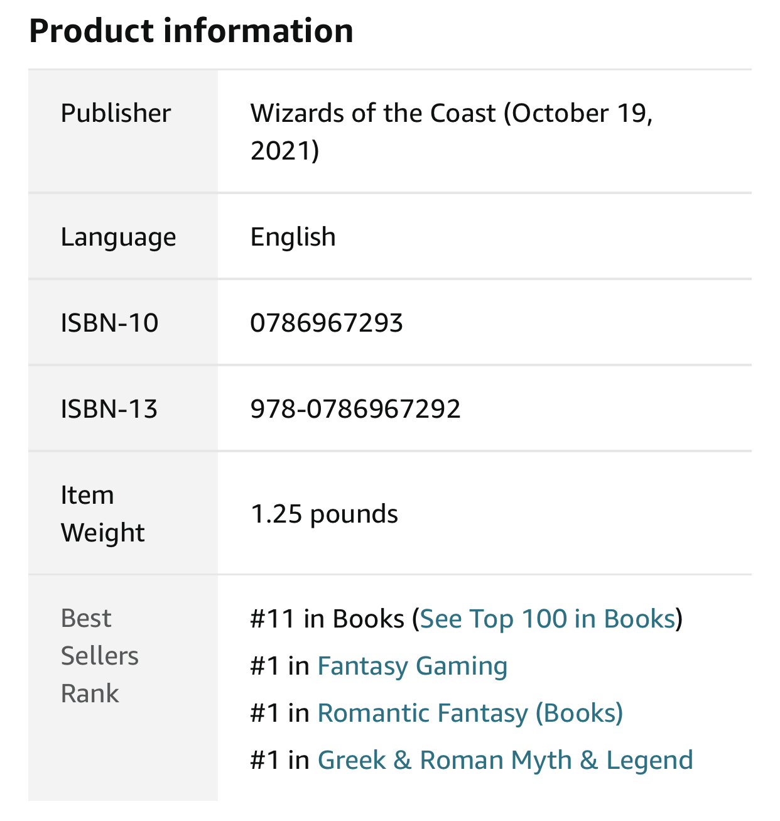Click the Language row label
This screenshot has width=780, height=821.
click(x=118, y=237)
